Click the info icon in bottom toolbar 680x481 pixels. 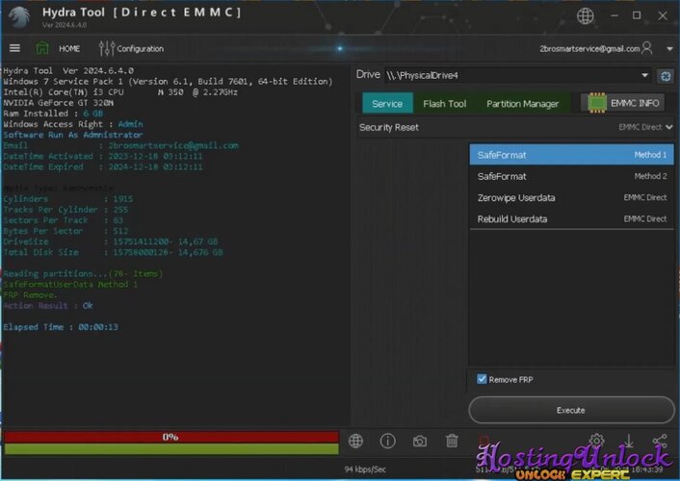387,441
